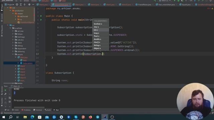Select 'float x' overload in popup
The image size is (214, 120).
pyautogui.click(x=101, y=36)
